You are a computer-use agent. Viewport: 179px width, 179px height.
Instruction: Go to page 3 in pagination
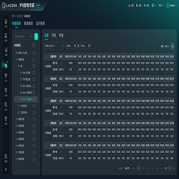click(148, 168)
